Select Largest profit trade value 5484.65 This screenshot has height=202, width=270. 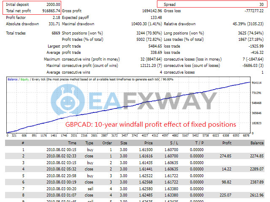[x=155, y=46]
